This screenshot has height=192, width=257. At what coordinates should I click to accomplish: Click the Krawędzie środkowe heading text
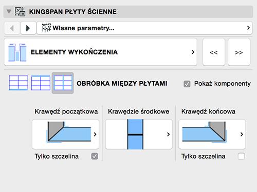pos(139,111)
